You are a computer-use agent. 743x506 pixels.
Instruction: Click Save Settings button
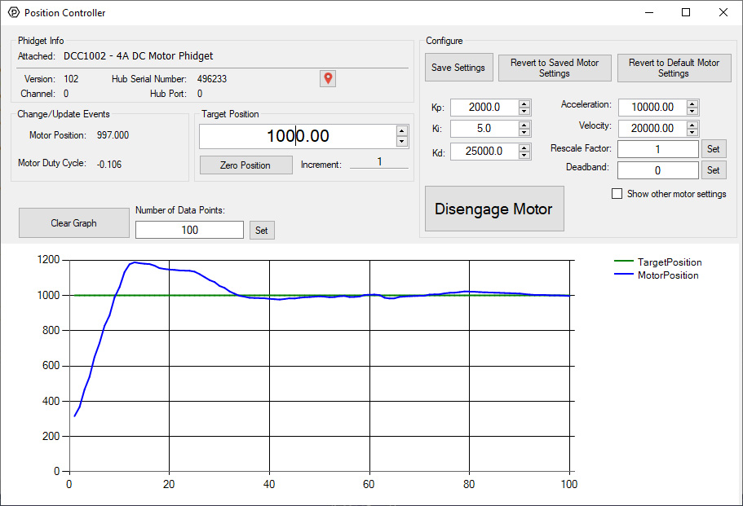[458, 68]
